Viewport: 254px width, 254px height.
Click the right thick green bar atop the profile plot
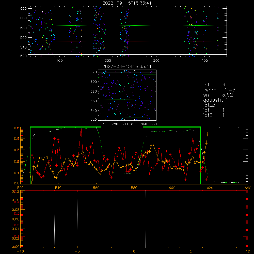point(172,127)
